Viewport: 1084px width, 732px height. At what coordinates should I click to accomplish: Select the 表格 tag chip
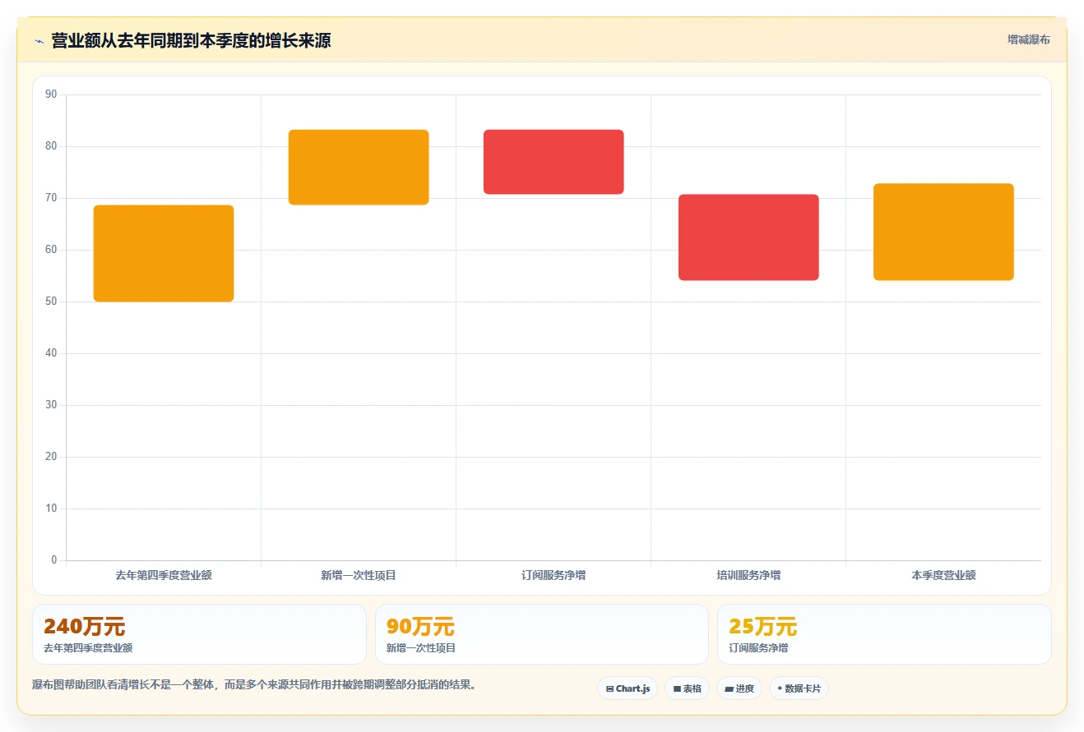(687, 688)
